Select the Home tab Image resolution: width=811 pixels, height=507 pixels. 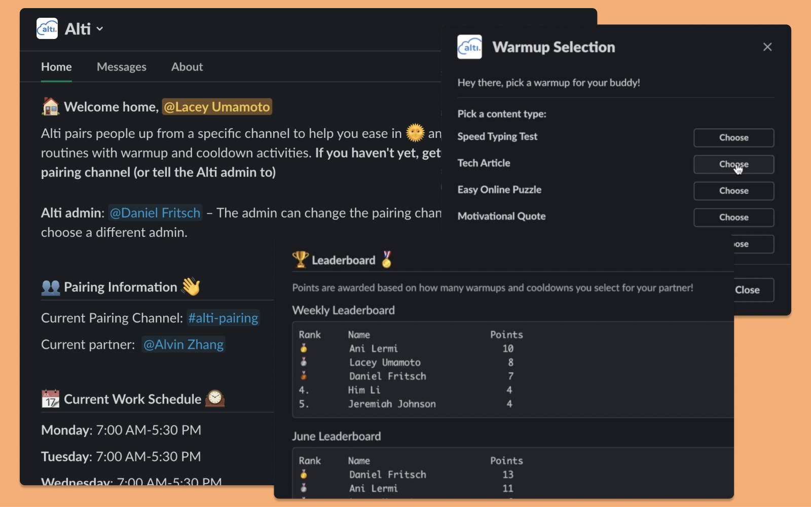coord(56,67)
